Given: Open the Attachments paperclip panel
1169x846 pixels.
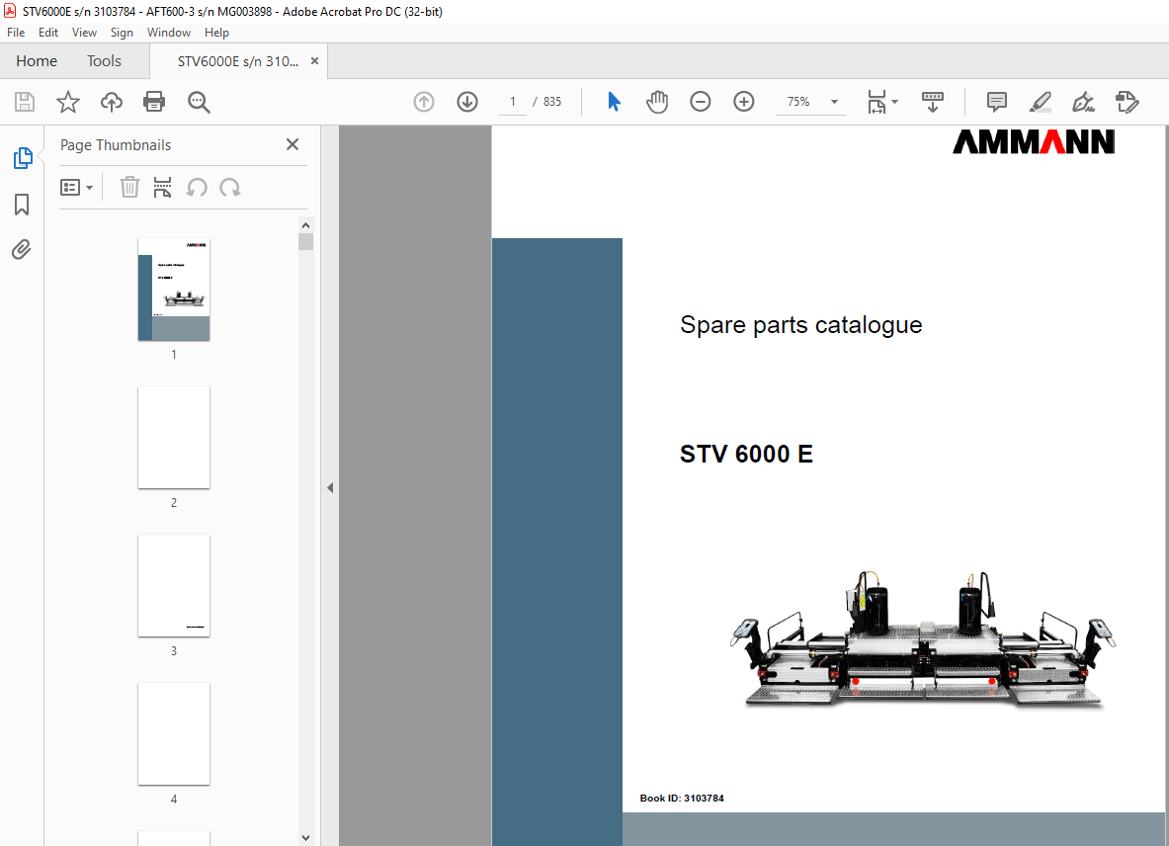Looking at the screenshot, I should coord(22,249).
